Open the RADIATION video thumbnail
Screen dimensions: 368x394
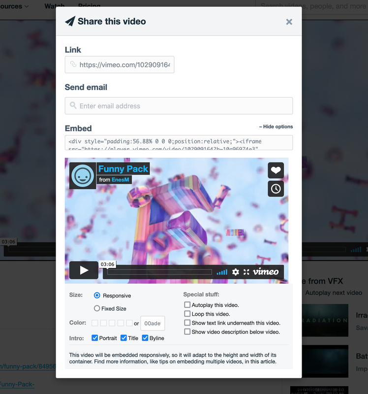pyautogui.click(x=325, y=321)
